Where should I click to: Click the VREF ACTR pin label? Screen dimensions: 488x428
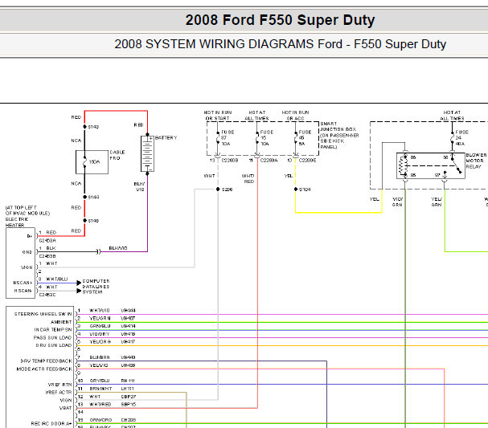pyautogui.click(x=59, y=392)
